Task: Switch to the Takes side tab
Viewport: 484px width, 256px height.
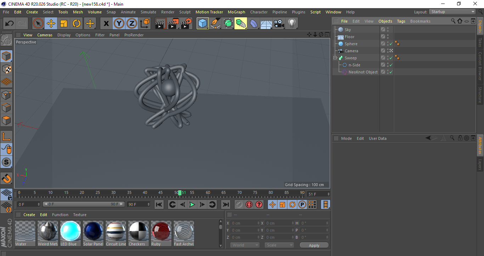Action: 480,43
